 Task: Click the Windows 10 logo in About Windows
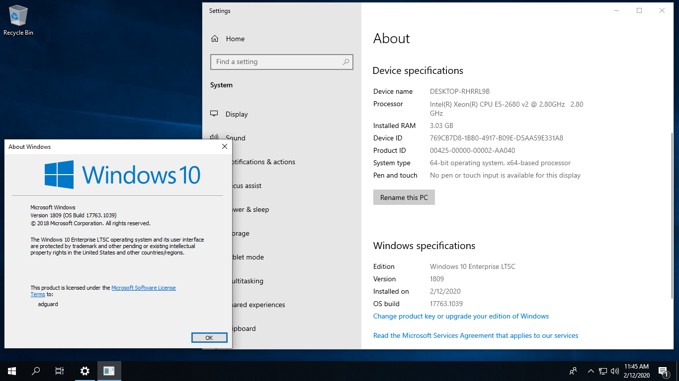pos(122,175)
